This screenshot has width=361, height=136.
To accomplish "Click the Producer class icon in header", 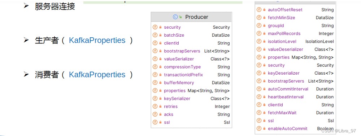I will coord(175,17).
